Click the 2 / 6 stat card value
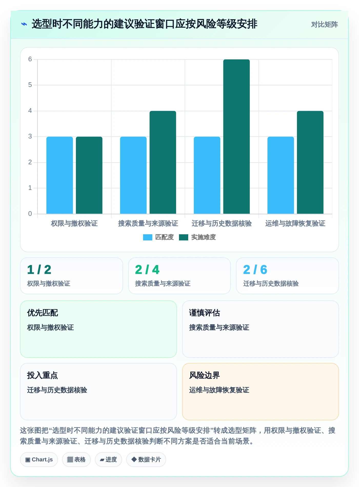The image size is (359, 487). (255, 270)
